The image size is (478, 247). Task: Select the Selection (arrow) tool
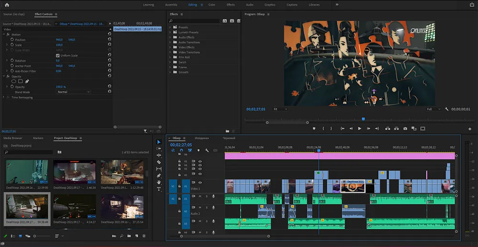[x=159, y=142]
